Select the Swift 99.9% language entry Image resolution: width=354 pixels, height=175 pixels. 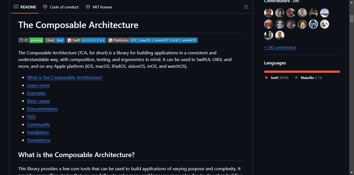point(277,78)
